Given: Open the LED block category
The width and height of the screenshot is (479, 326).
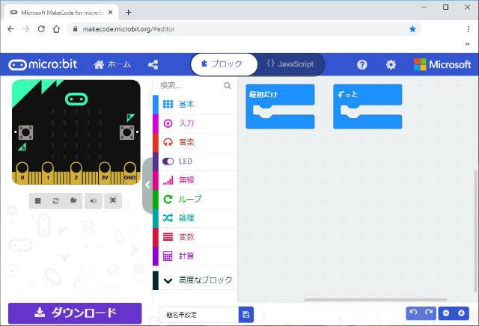Looking at the screenshot, I should click(x=195, y=162).
